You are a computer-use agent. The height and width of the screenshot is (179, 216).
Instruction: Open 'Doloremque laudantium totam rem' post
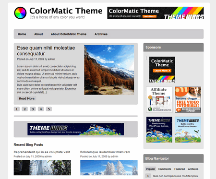click(105, 152)
